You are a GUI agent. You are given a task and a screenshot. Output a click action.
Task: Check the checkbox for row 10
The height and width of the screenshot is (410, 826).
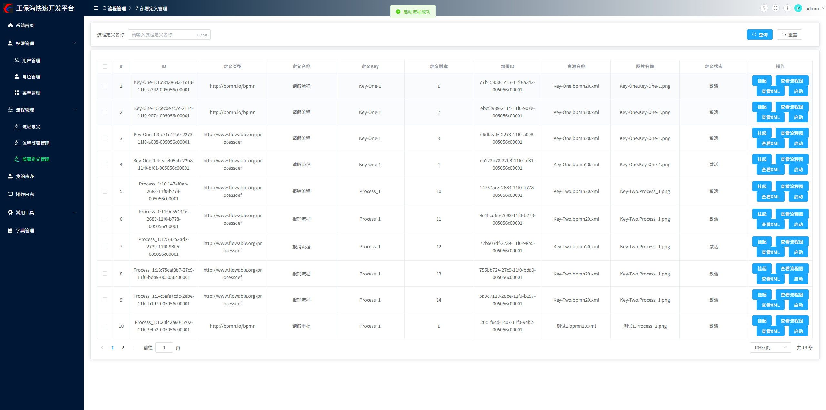tap(105, 326)
